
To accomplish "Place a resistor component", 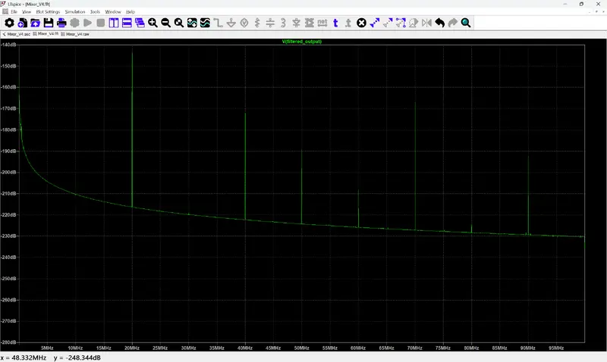I will pos(257,23).
